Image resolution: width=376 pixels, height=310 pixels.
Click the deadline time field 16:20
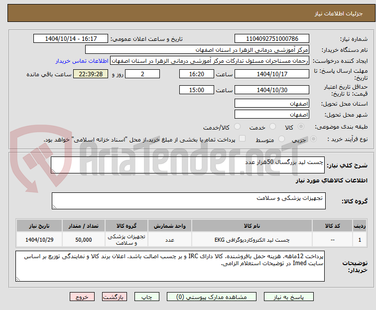coord(196,74)
